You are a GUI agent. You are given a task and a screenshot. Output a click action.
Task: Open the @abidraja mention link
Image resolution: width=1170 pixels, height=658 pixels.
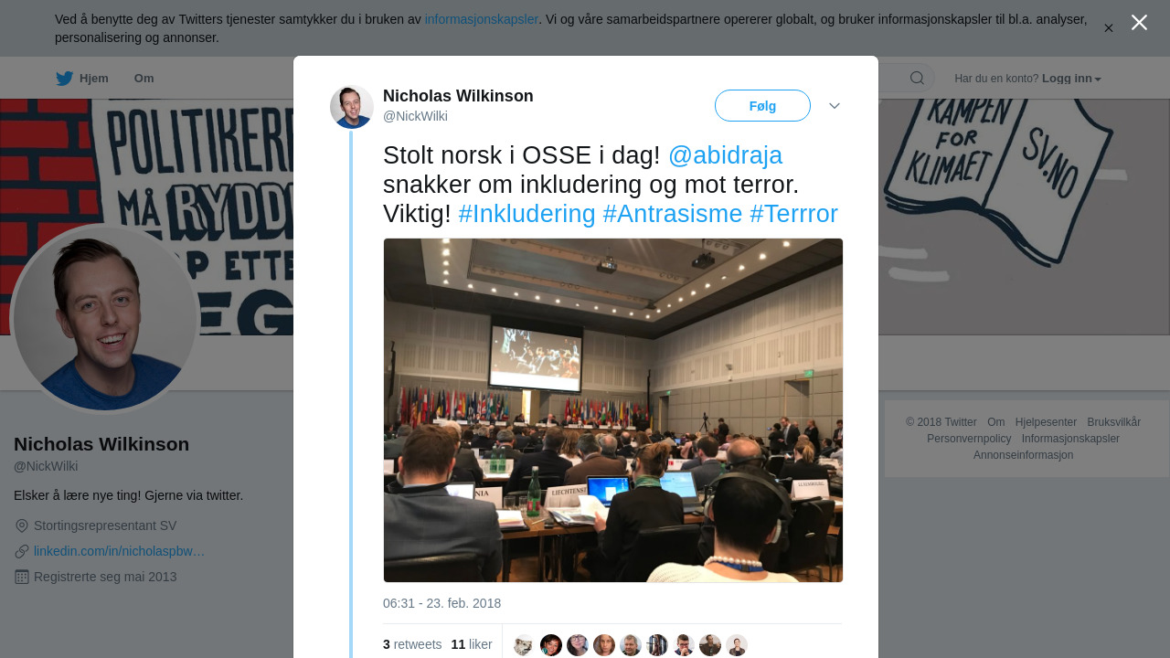[x=725, y=155]
